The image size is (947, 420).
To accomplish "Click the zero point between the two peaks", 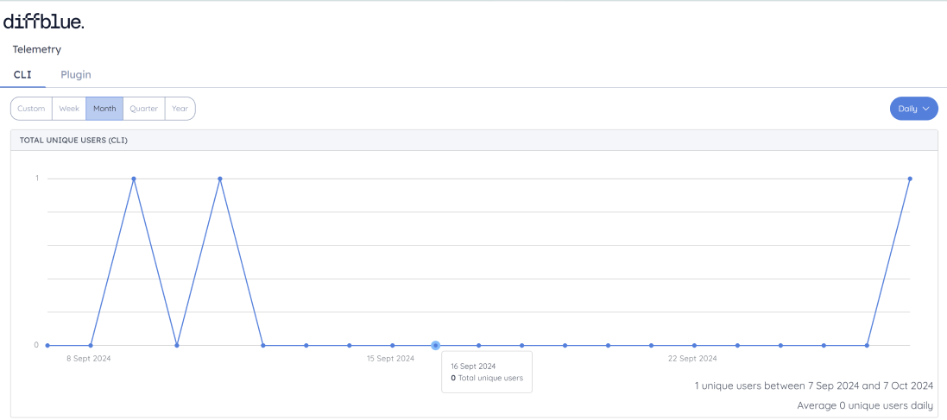I will pyautogui.click(x=177, y=345).
